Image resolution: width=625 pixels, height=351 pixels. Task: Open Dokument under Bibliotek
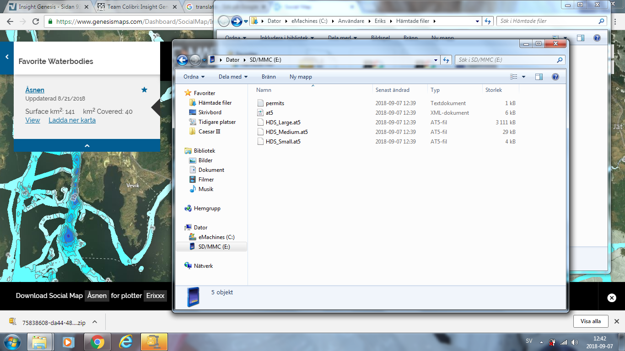[x=211, y=170]
